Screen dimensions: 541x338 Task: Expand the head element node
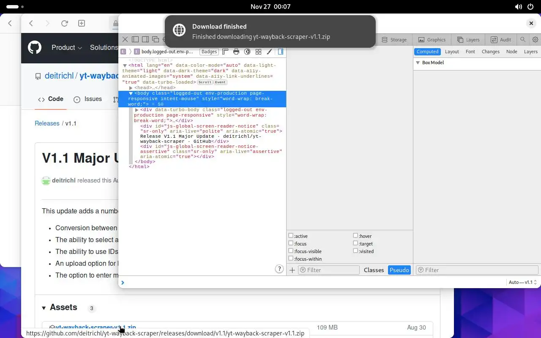(x=131, y=88)
